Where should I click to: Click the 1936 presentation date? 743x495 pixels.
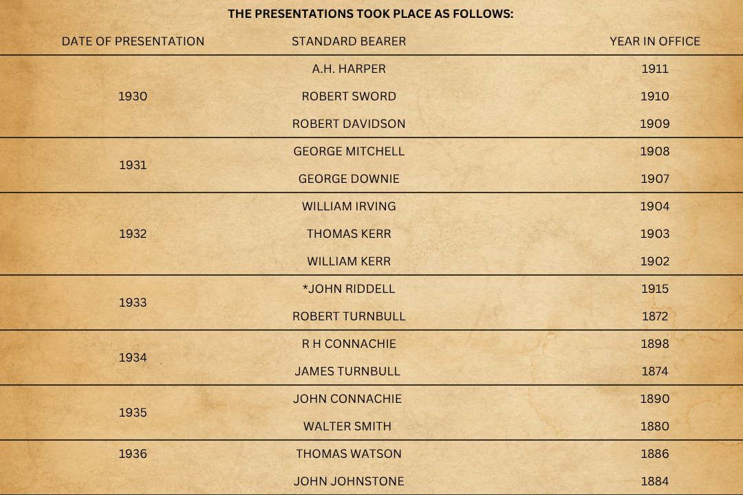coord(133,454)
